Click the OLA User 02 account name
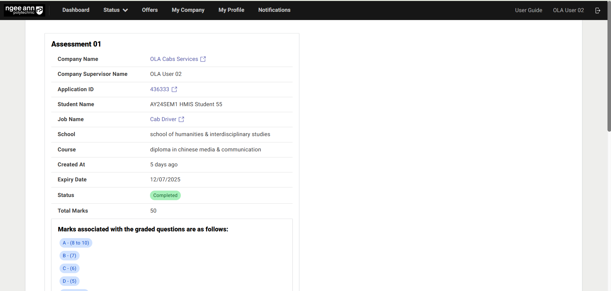Viewport: 611px width, 291px height. click(x=568, y=10)
